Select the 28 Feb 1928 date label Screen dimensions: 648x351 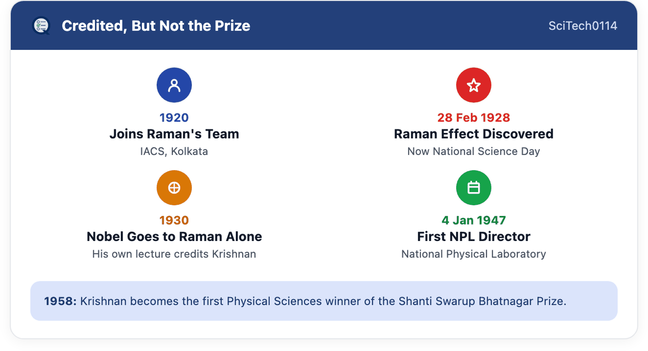pyautogui.click(x=473, y=118)
